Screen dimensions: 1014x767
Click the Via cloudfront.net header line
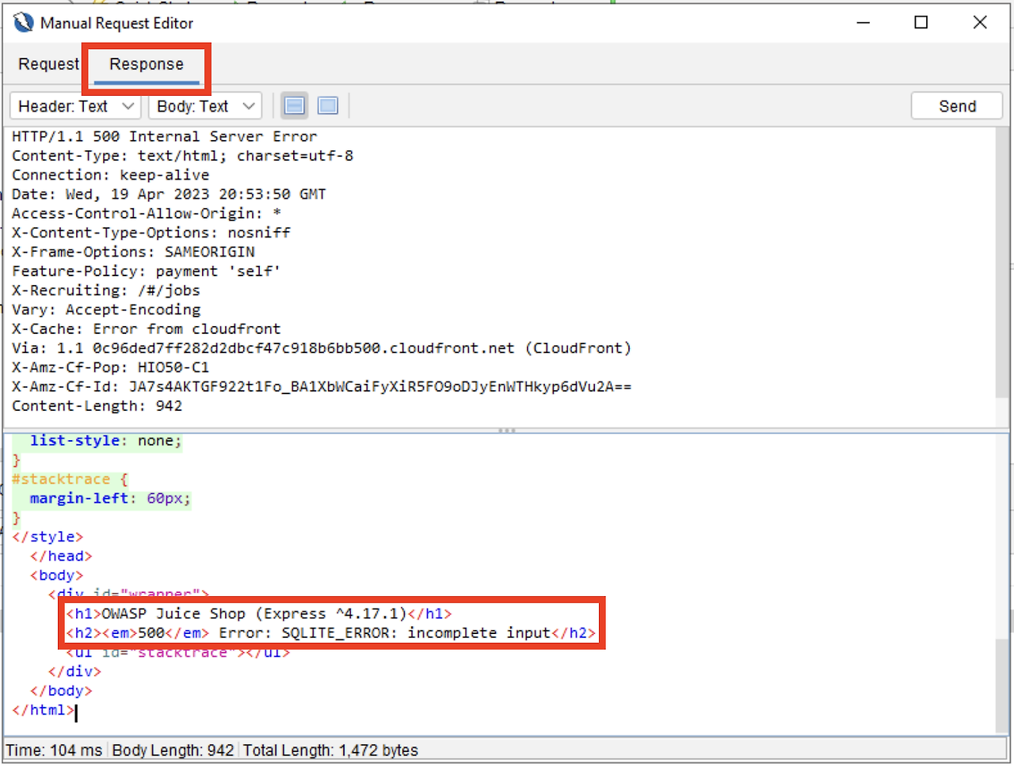[x=321, y=348]
